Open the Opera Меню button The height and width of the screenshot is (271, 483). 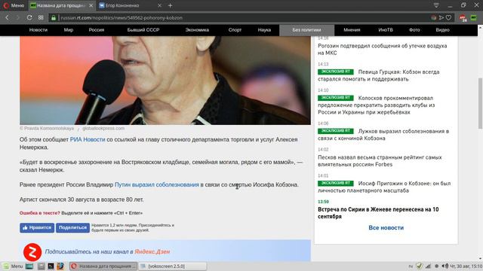14,5
